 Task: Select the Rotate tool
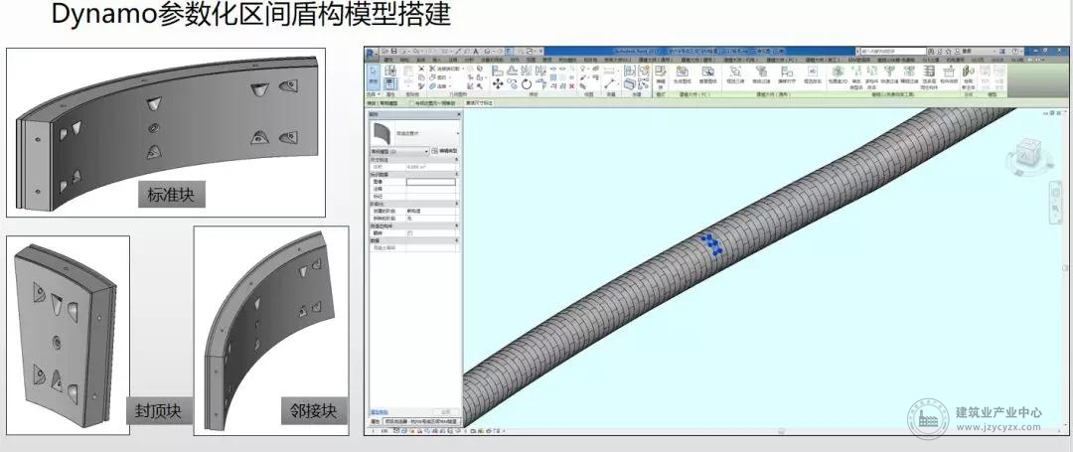527,84
